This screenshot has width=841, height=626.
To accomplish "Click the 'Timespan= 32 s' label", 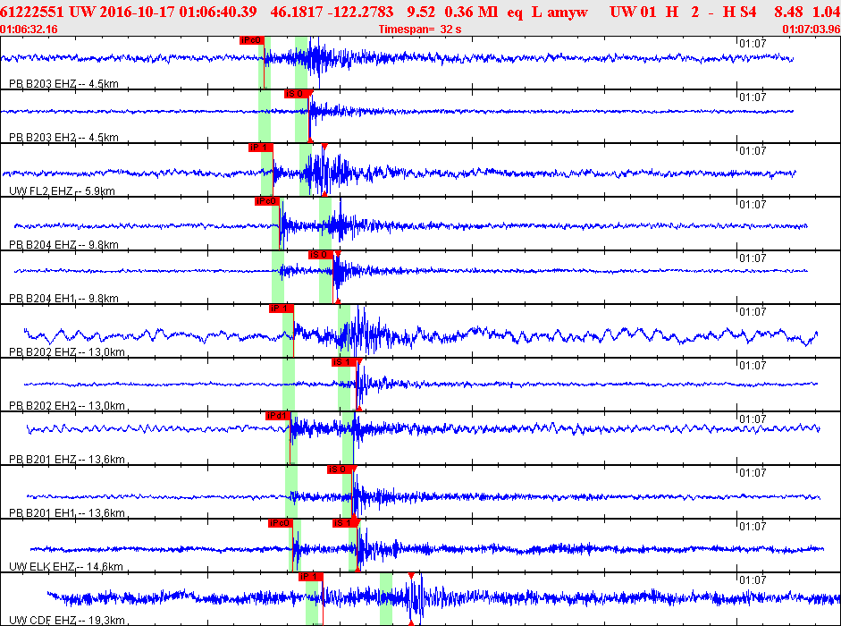I will pyautogui.click(x=420, y=30).
